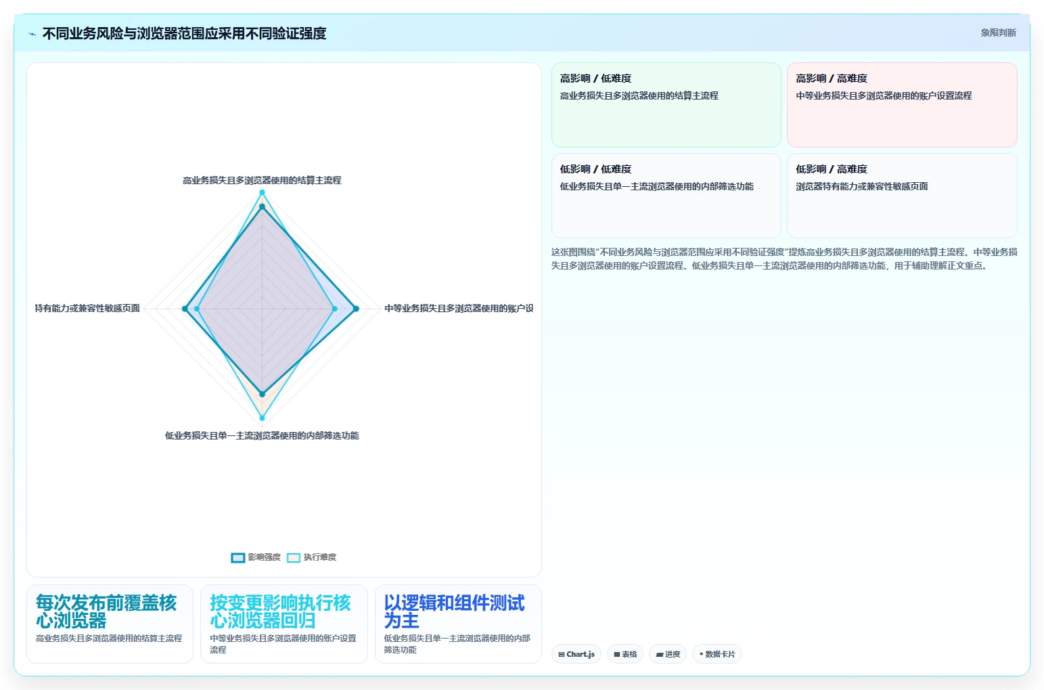This screenshot has width=1044, height=690.
Task: Click radar axis label starting 中等业务损失且多浏览器使用的账户设
Action: 459,308
